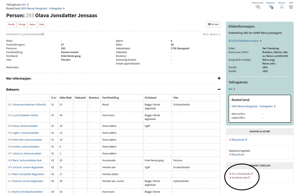Expand the Mer informasjon section
This screenshot has height=194, width=302.
click(x=219, y=79)
